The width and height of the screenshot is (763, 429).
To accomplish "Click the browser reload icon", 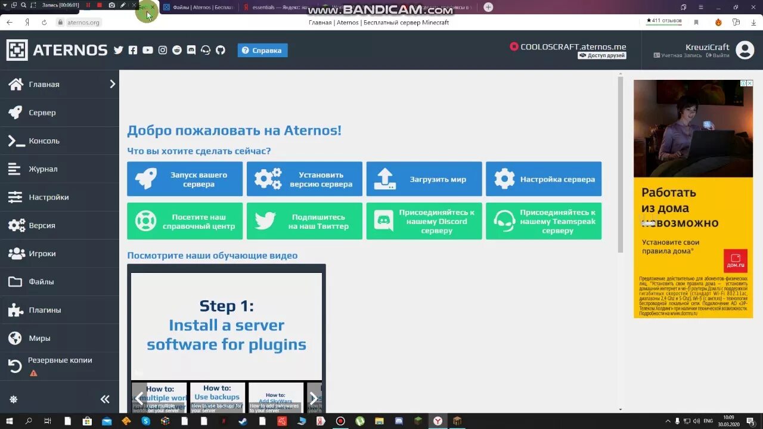I will (44, 22).
